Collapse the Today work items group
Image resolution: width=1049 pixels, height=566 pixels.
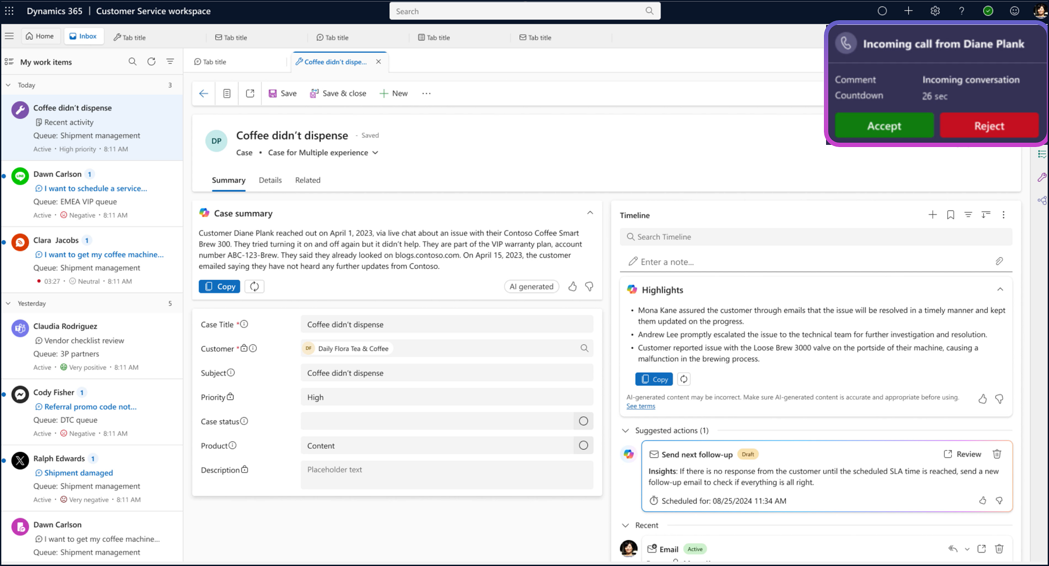[8, 85]
